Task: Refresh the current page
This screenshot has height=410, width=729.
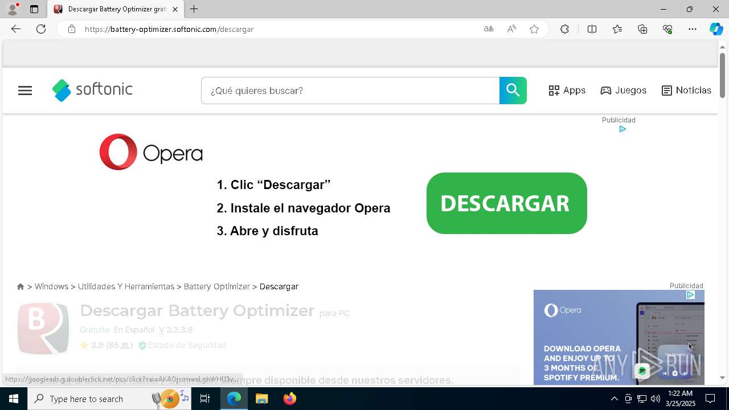Action: 41,29
